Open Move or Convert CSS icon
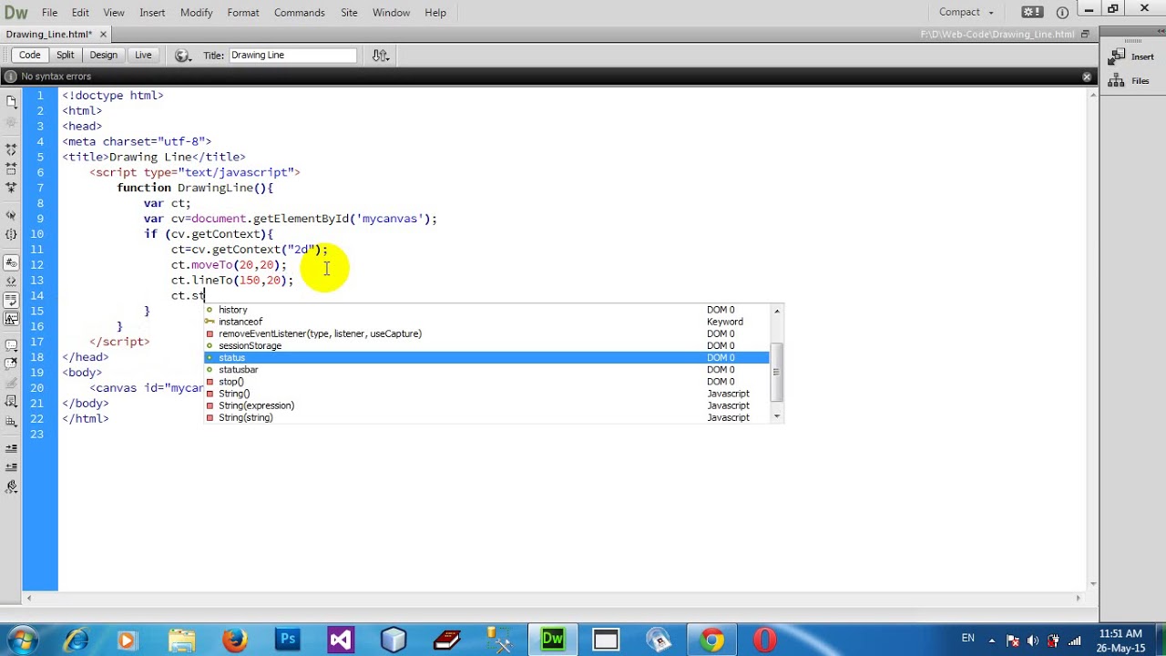Image resolution: width=1166 pixels, height=656 pixels. tap(11, 422)
